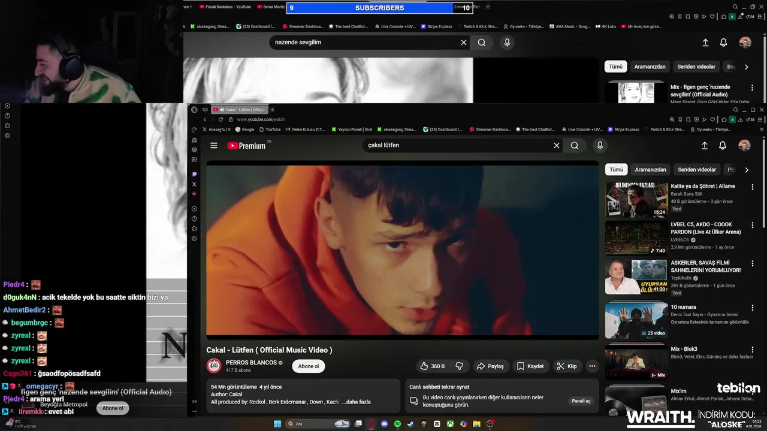767x431 pixels.
Task: Open 'Yayıncı Paneli | Kick' bookmark
Action: pyautogui.click(x=351, y=129)
